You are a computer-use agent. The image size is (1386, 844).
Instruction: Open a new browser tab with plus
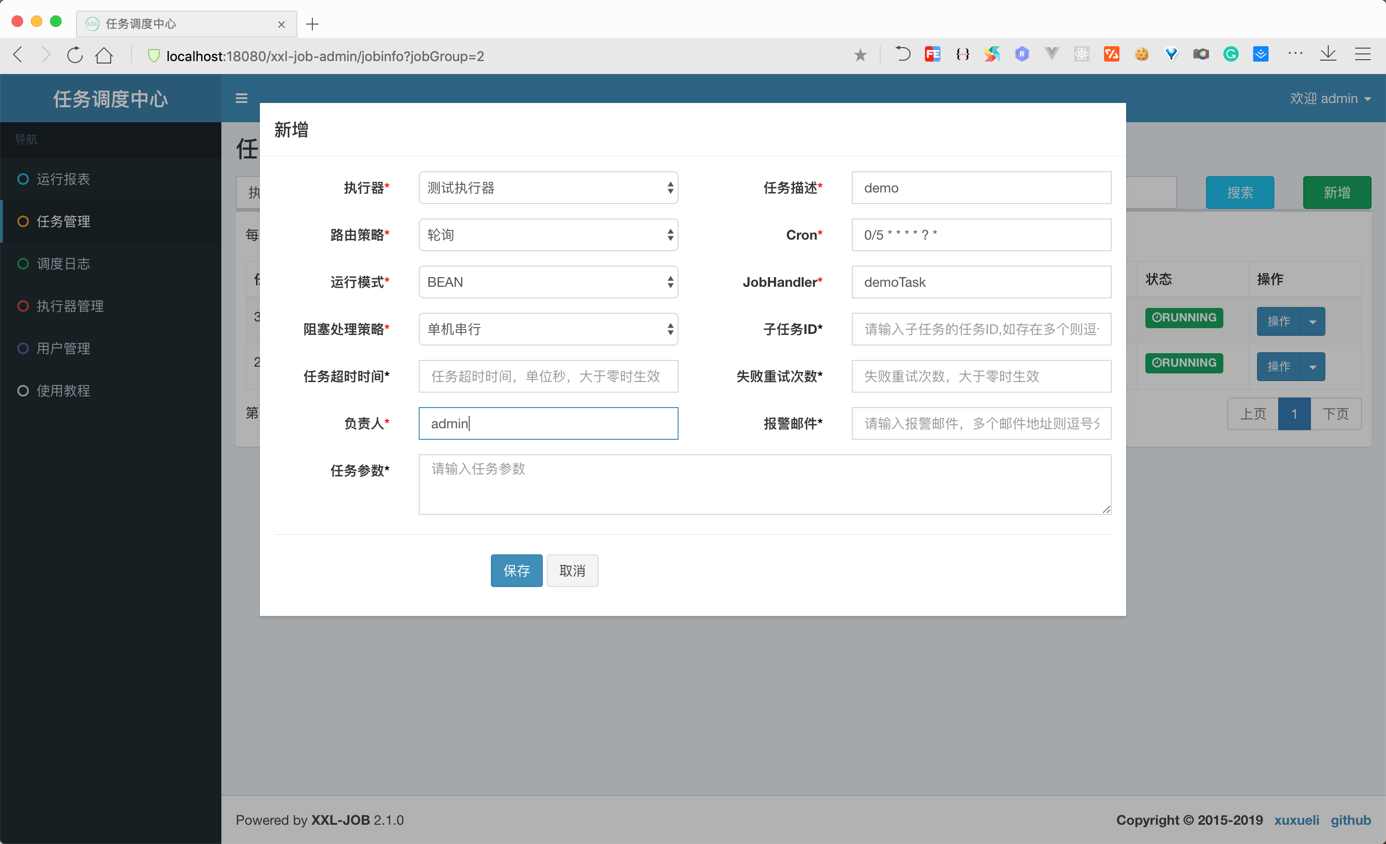(x=312, y=24)
